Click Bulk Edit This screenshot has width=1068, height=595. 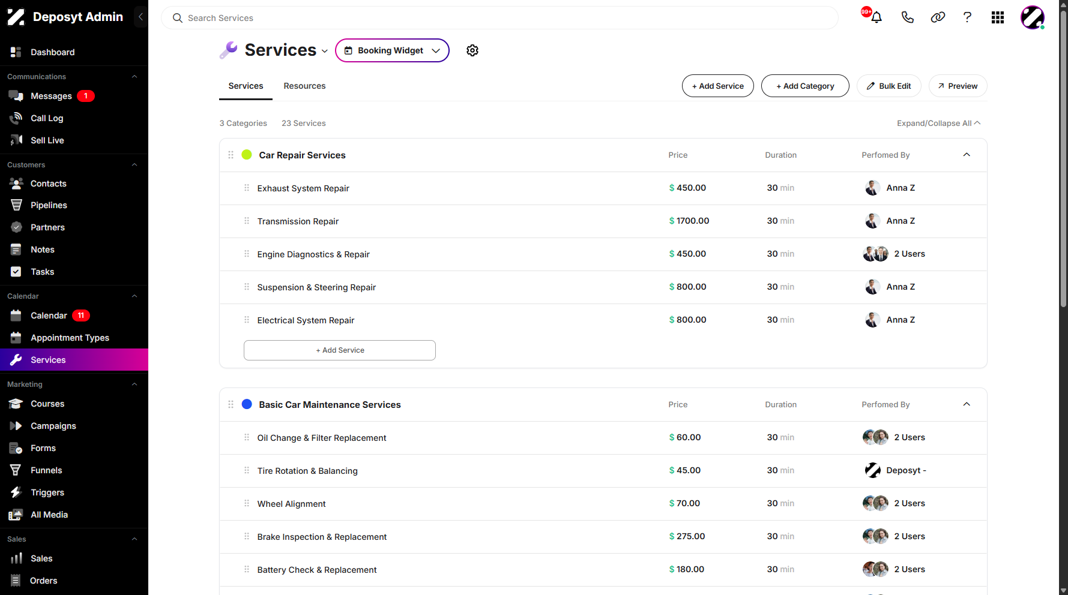click(x=888, y=86)
